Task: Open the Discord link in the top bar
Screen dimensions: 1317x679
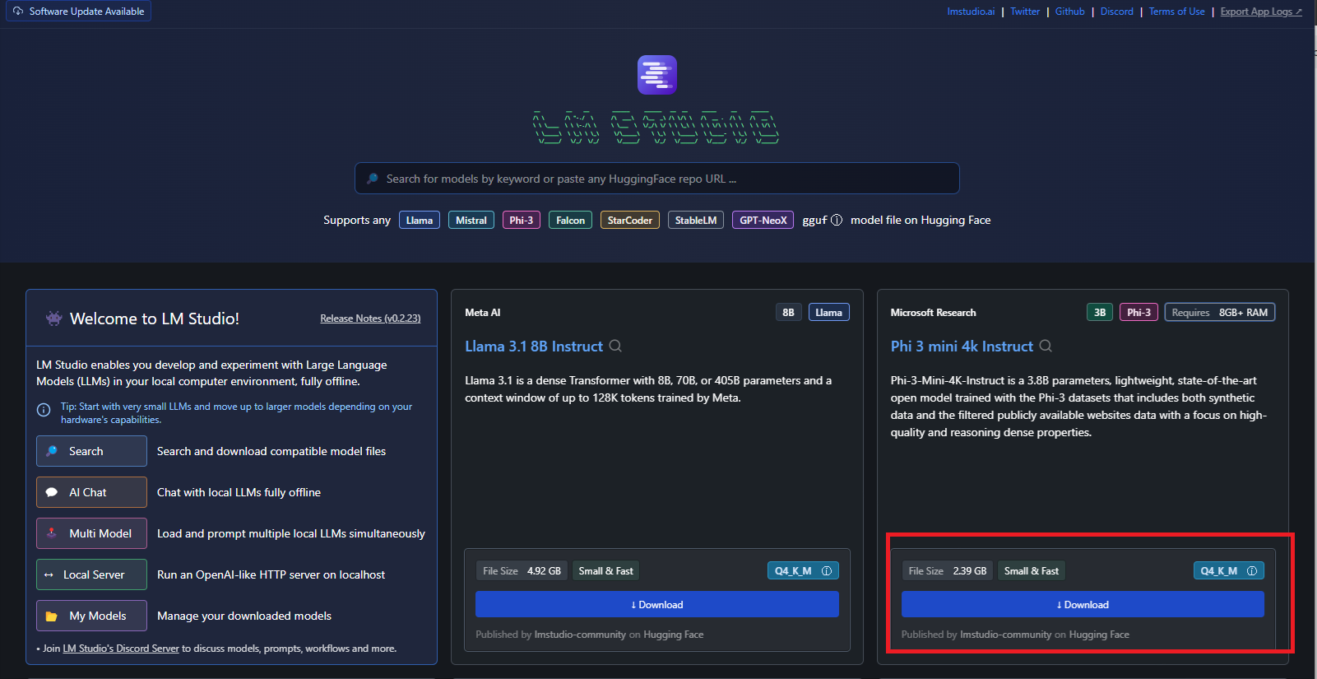Action: pyautogui.click(x=1117, y=12)
